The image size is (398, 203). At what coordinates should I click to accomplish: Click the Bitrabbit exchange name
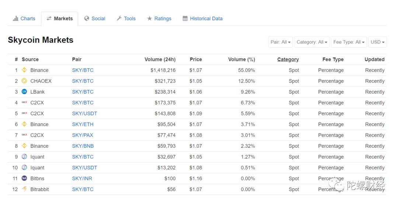click(x=39, y=189)
